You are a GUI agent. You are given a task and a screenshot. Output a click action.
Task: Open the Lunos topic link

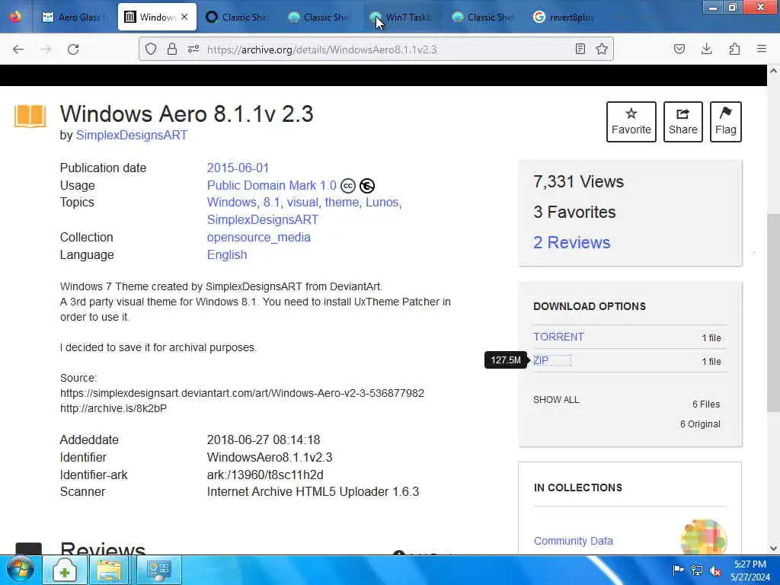pyautogui.click(x=382, y=202)
